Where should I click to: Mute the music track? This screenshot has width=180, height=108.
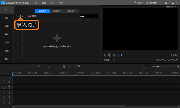[x=9, y=96]
